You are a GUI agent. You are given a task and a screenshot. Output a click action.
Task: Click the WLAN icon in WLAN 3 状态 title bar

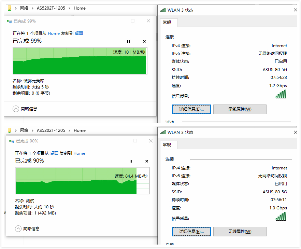point(163,10)
